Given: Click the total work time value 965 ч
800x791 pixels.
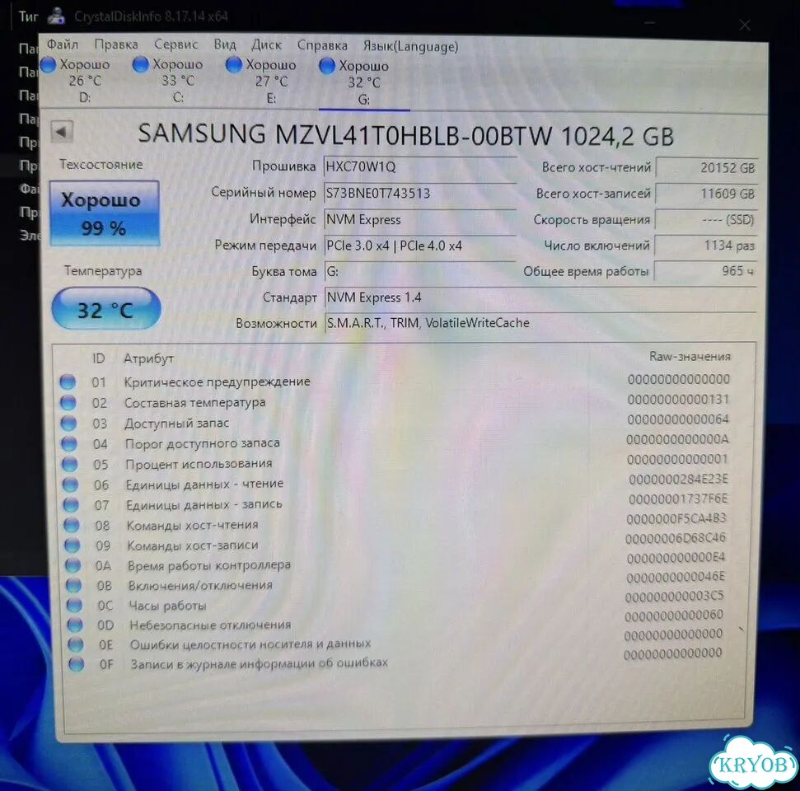Looking at the screenshot, I should (x=705, y=271).
